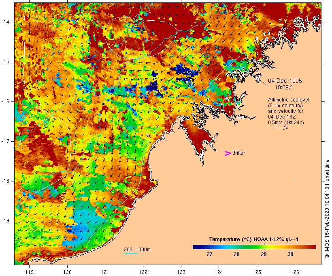Click the longitude axis label "120"

(x=67, y=272)
